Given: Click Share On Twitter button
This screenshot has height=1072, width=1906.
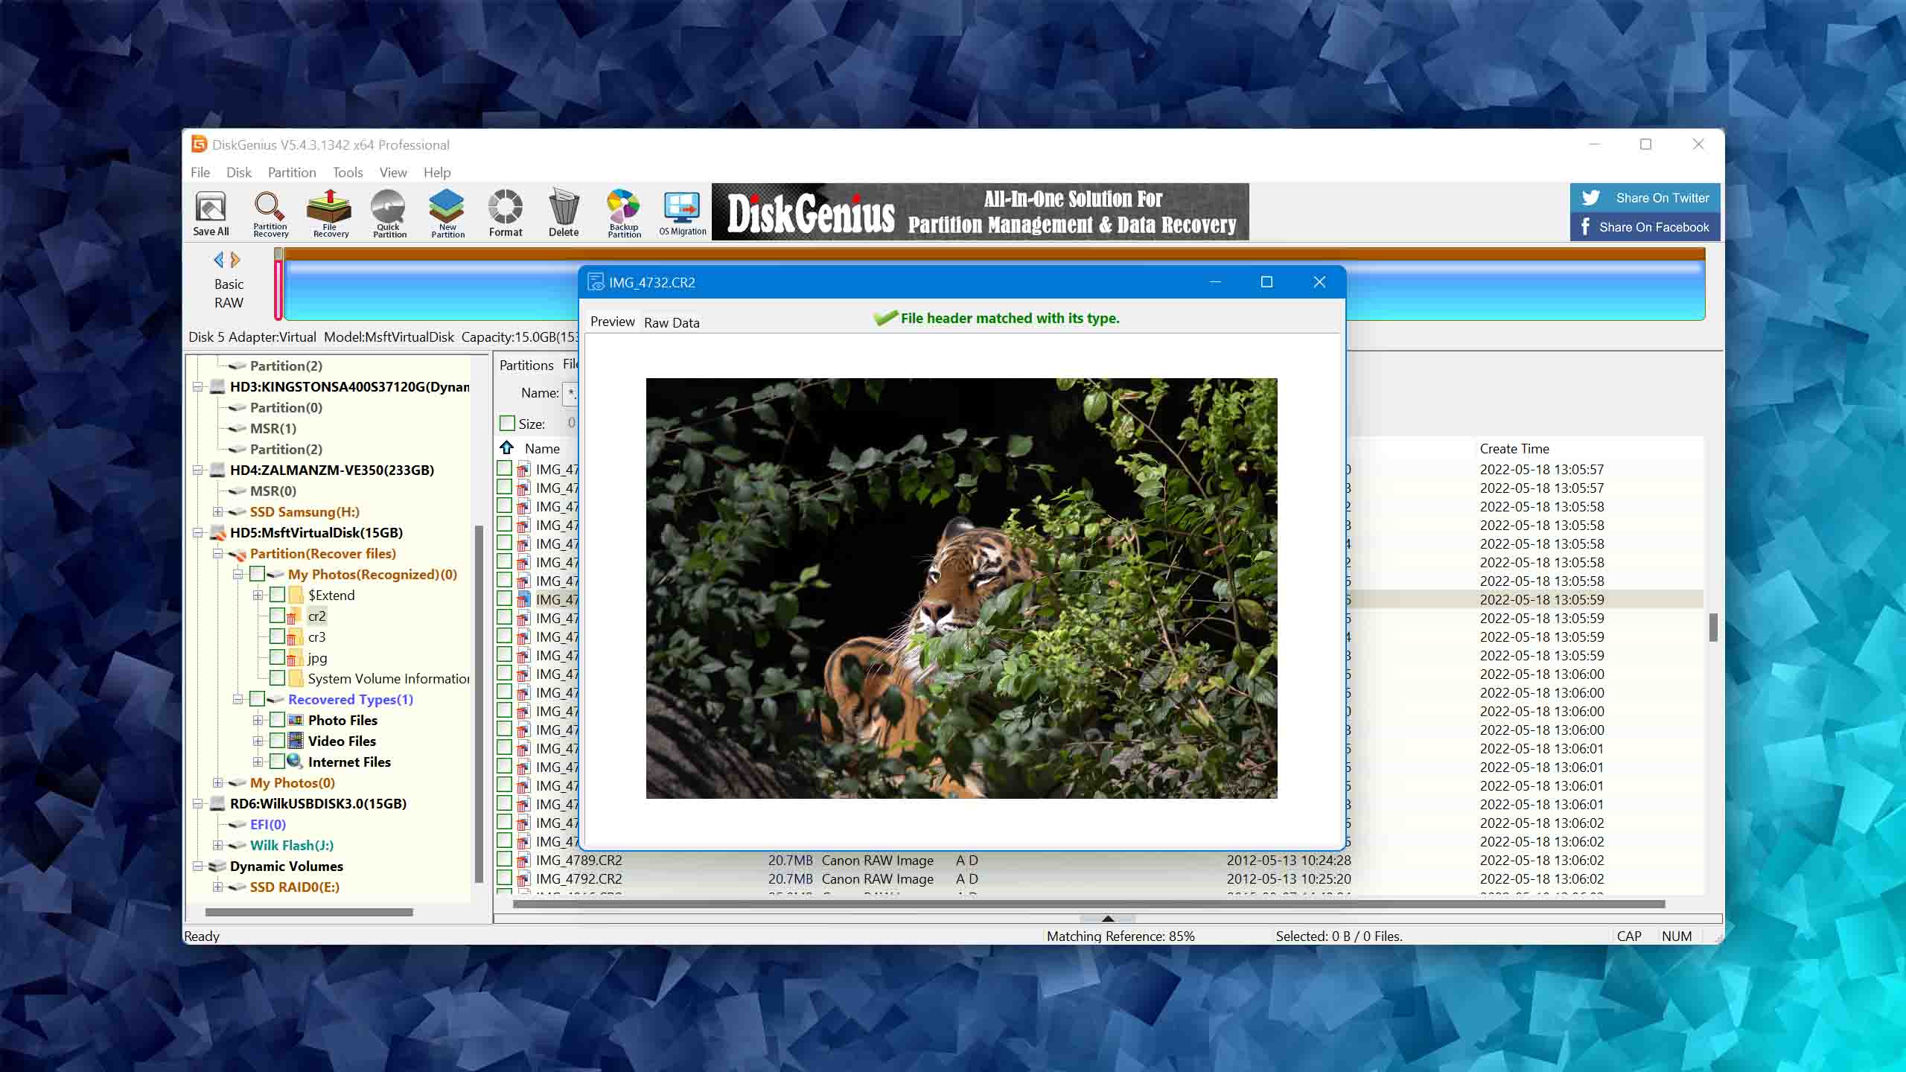Looking at the screenshot, I should click(1645, 198).
